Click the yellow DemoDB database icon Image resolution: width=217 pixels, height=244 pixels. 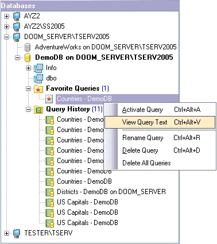pos(28,57)
